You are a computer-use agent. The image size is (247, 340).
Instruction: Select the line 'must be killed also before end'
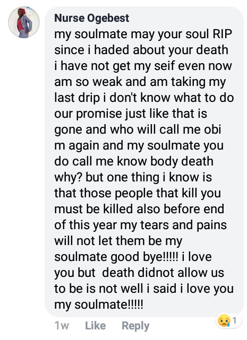(x=139, y=209)
